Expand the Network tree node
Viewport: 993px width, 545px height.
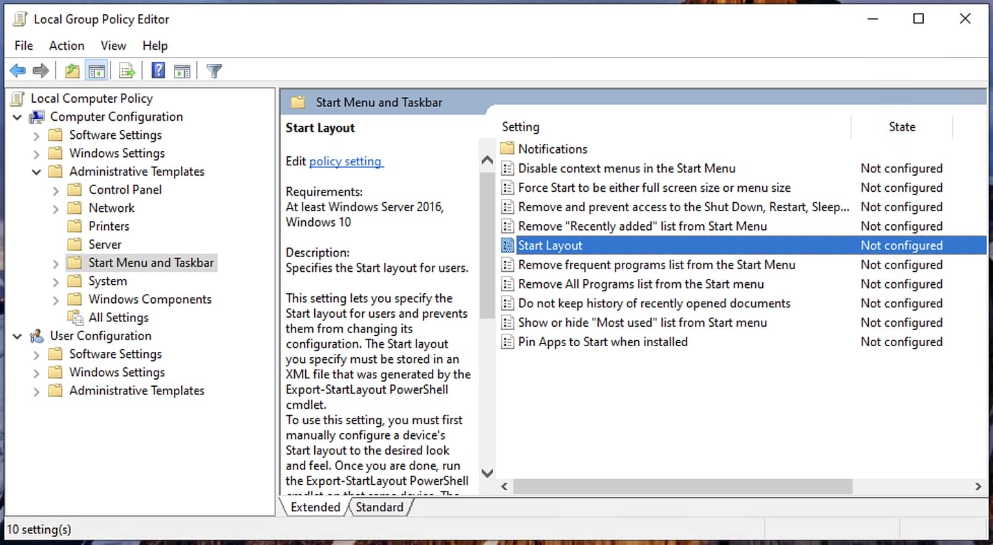[x=57, y=208]
